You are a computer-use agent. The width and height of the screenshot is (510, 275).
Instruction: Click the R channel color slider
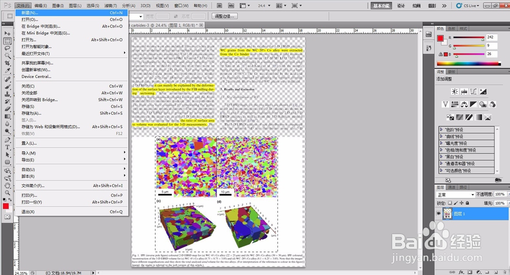469,38
